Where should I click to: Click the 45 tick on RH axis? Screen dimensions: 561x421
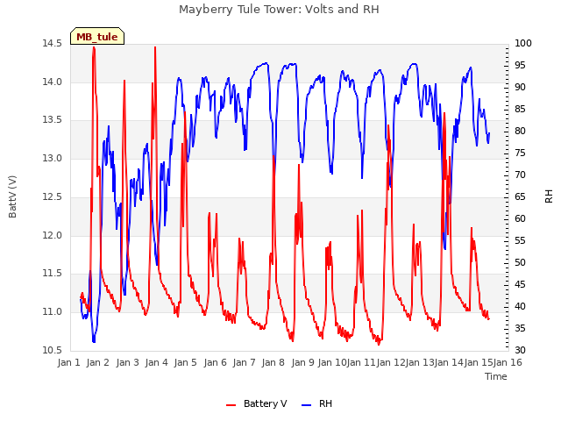click(520, 284)
